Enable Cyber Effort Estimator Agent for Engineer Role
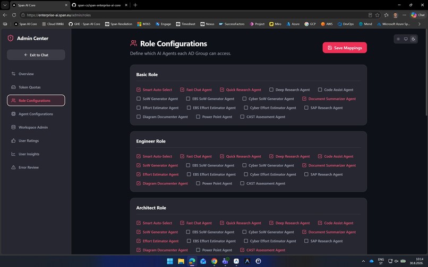The image size is (428, 267). [246, 174]
